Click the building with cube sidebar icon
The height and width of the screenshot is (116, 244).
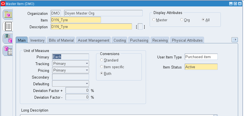8,39
